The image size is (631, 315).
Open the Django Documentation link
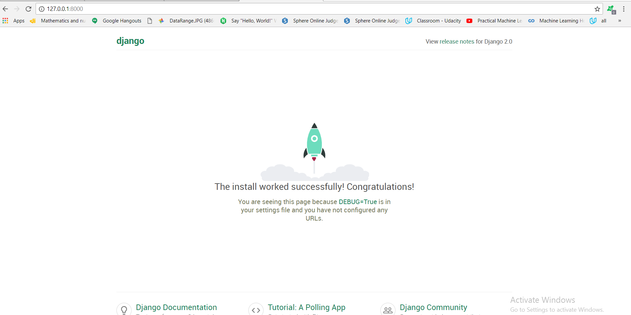pyautogui.click(x=176, y=307)
